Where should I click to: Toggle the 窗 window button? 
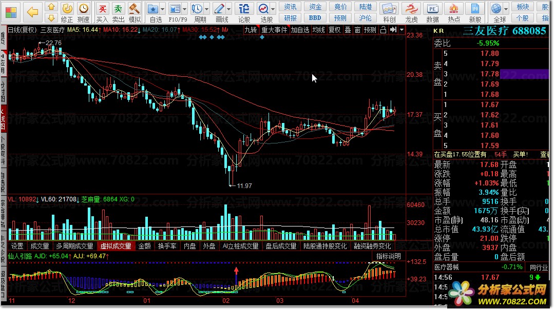(357, 30)
